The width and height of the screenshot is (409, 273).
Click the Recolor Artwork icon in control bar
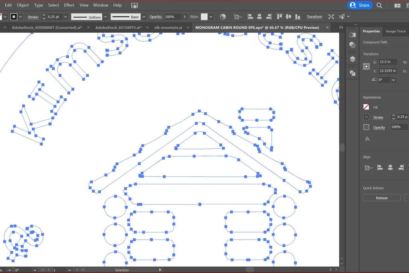click(223, 17)
